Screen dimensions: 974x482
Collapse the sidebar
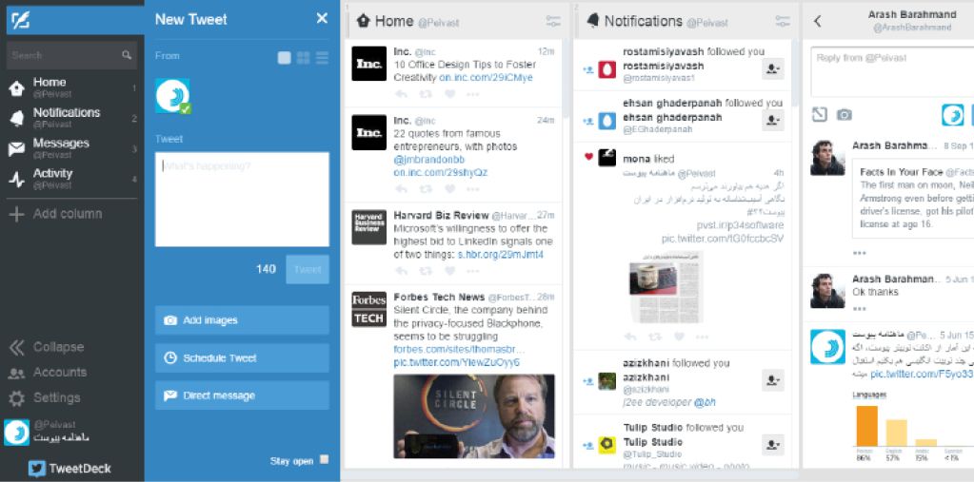tap(47, 347)
